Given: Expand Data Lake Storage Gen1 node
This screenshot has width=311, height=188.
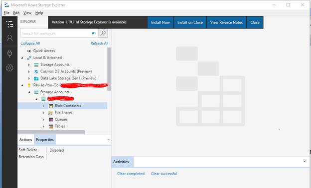Looking at the screenshot, I should [x=29, y=78].
